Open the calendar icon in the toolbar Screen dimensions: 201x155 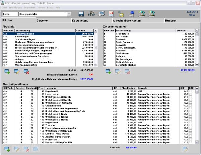111,14
